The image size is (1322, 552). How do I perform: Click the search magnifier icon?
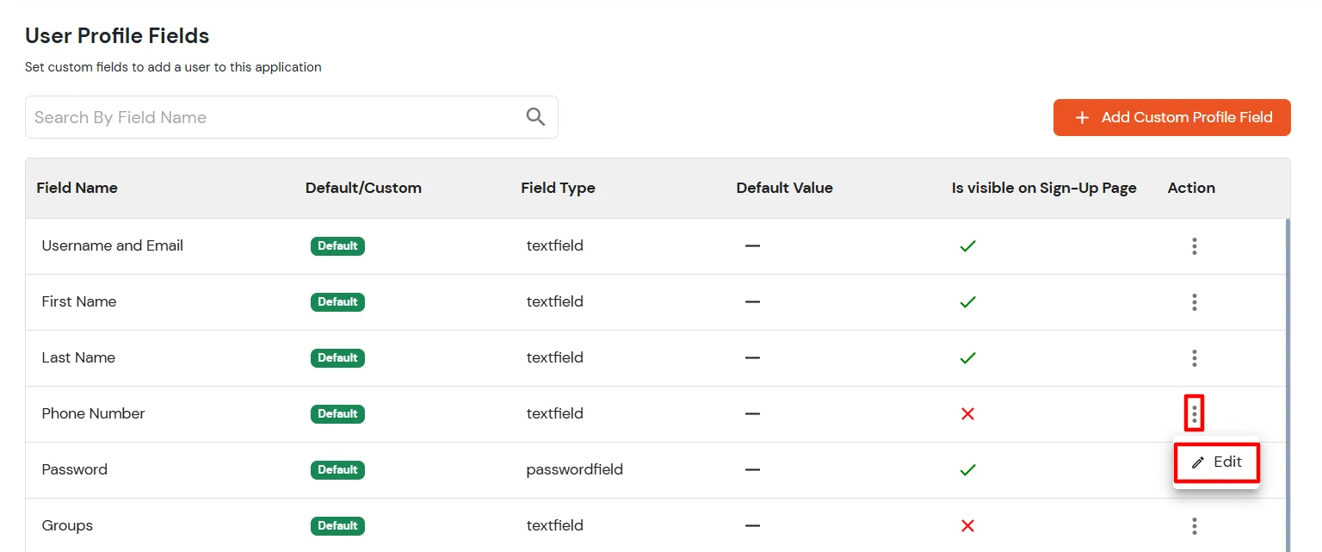tap(535, 116)
